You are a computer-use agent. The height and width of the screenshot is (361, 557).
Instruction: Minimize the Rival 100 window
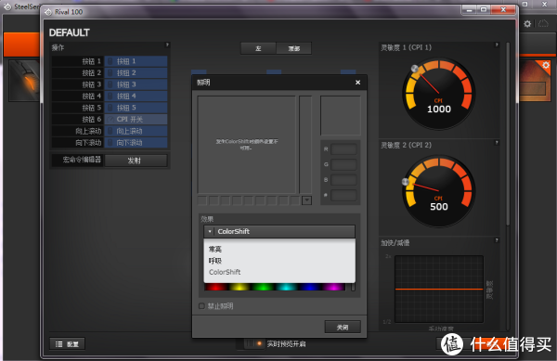[x=469, y=10]
